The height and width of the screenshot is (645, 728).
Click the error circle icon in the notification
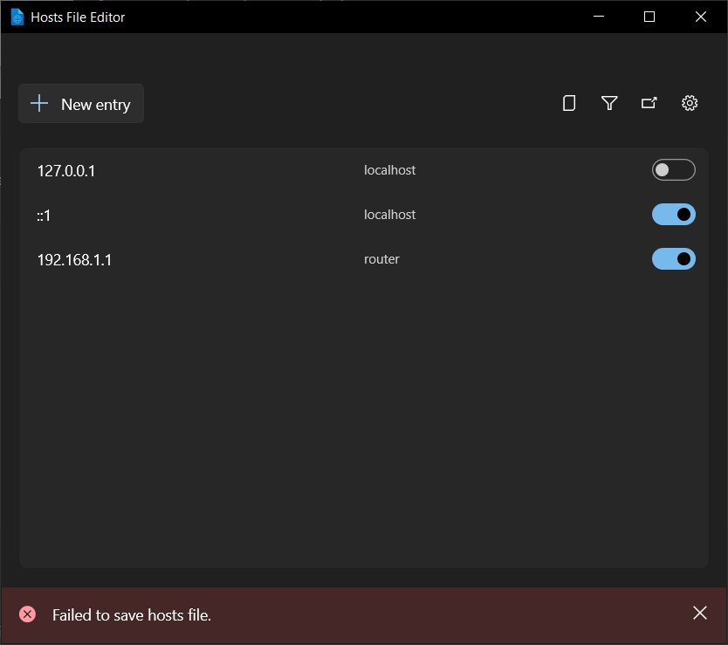26,614
